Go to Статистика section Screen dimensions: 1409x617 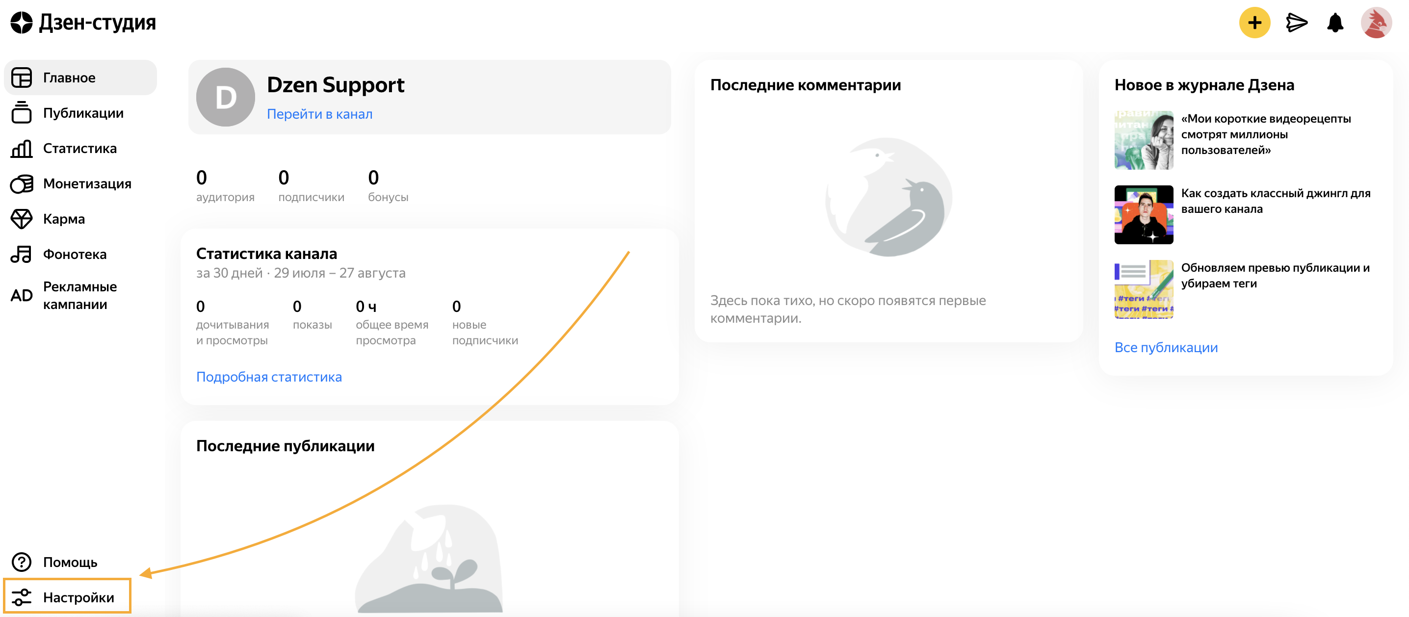pos(80,148)
